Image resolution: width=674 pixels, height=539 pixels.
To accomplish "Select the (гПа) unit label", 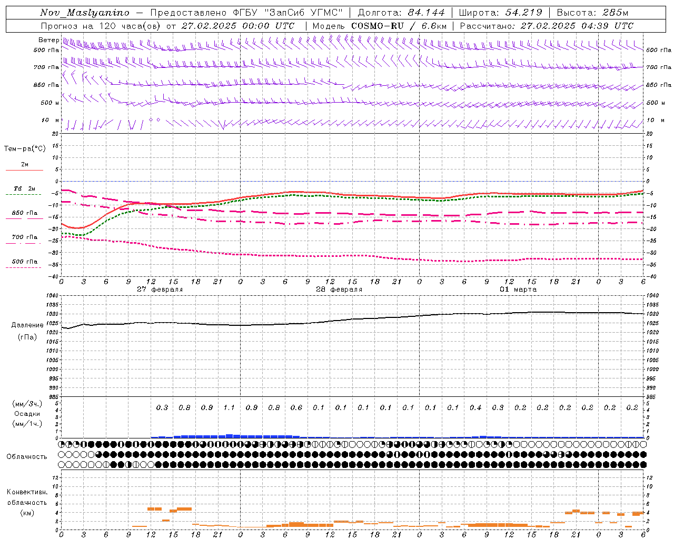I will [x=27, y=337].
